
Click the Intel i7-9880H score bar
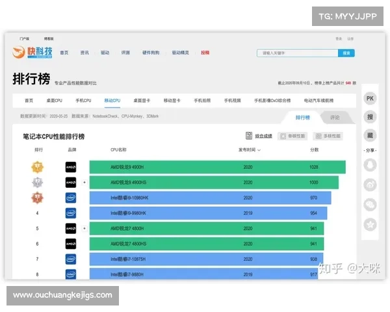[x=203, y=274]
